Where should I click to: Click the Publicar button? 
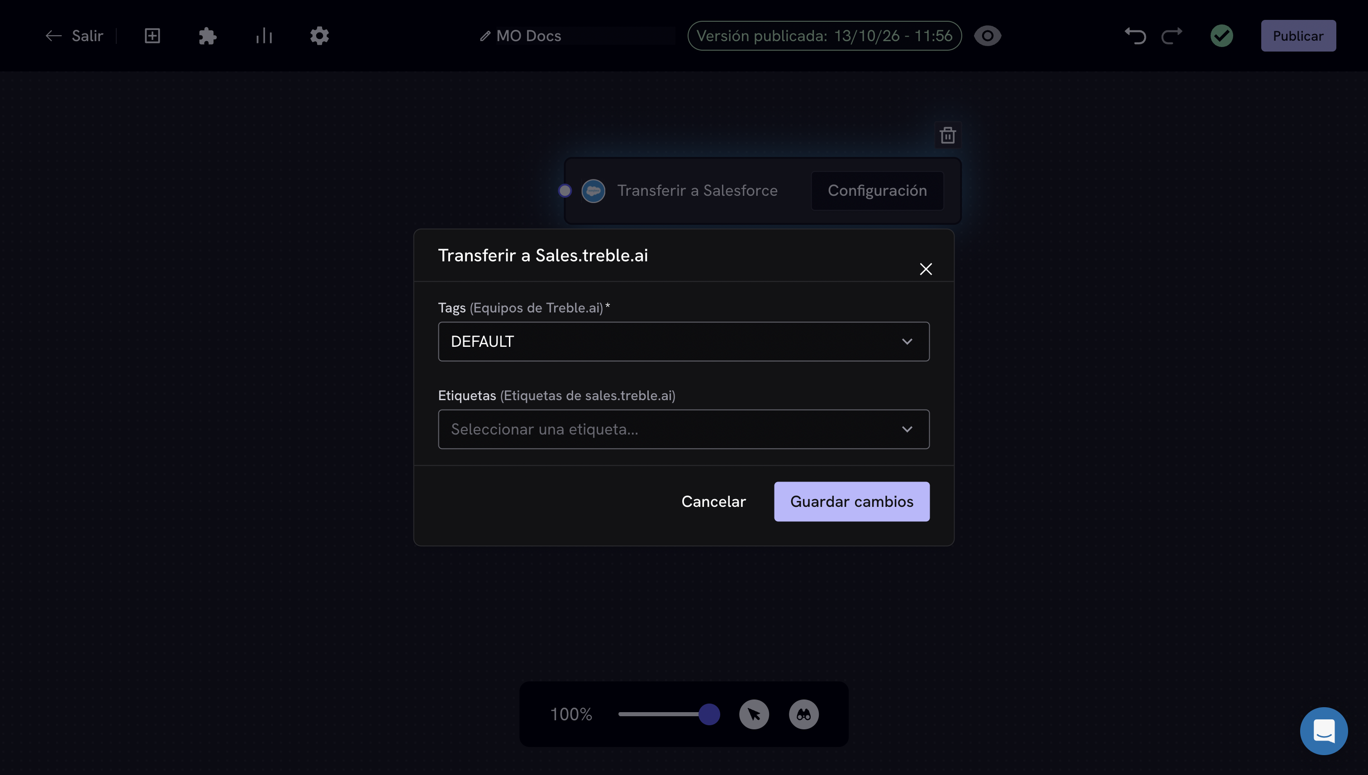coord(1298,36)
